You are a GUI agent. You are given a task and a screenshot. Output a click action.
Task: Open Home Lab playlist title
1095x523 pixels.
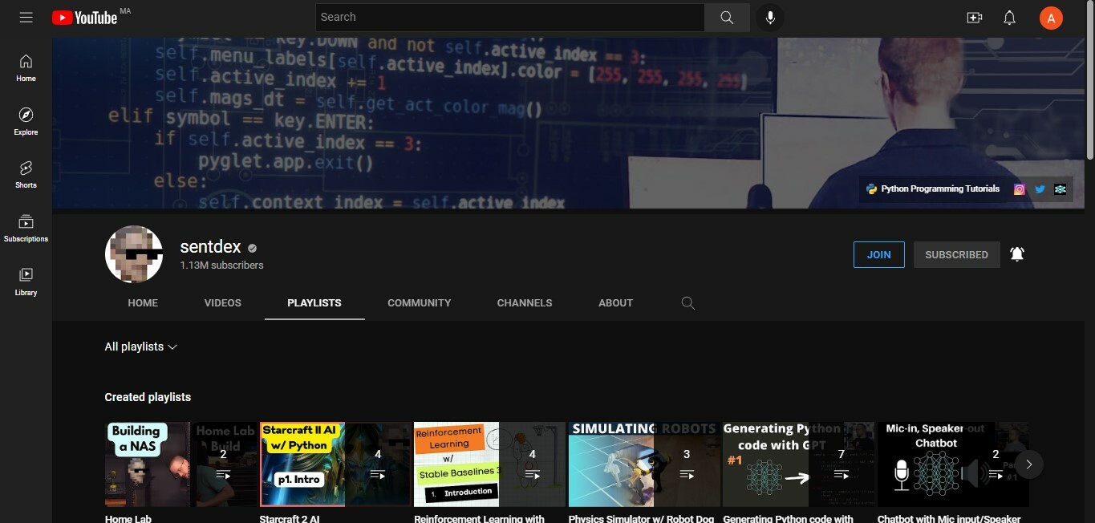pyautogui.click(x=128, y=518)
